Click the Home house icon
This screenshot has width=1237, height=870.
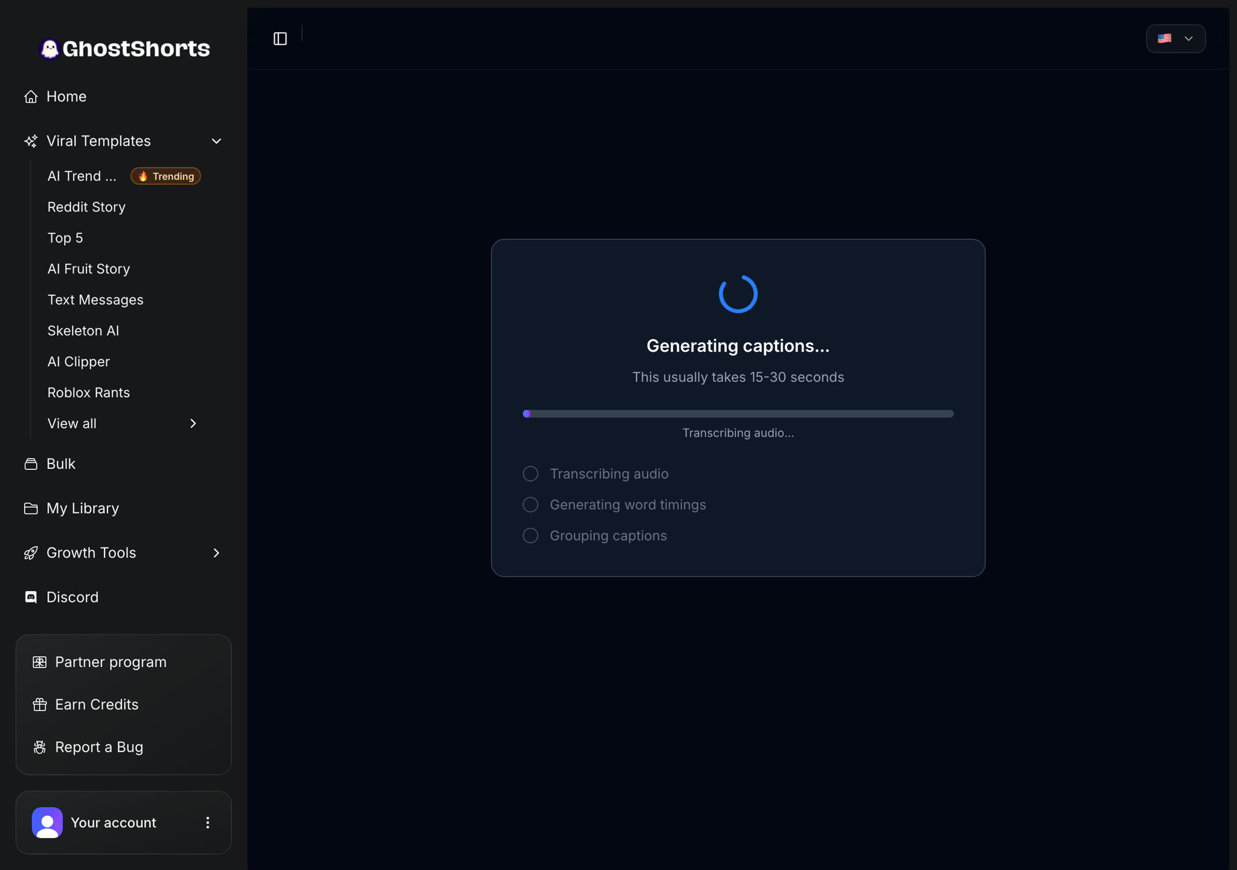pos(31,97)
